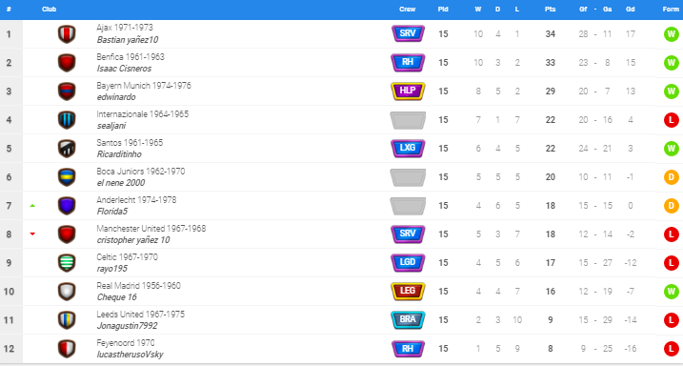The image size is (683, 366).
Task: Click the orange D form indicator for Boca Juniors
Action: (672, 177)
